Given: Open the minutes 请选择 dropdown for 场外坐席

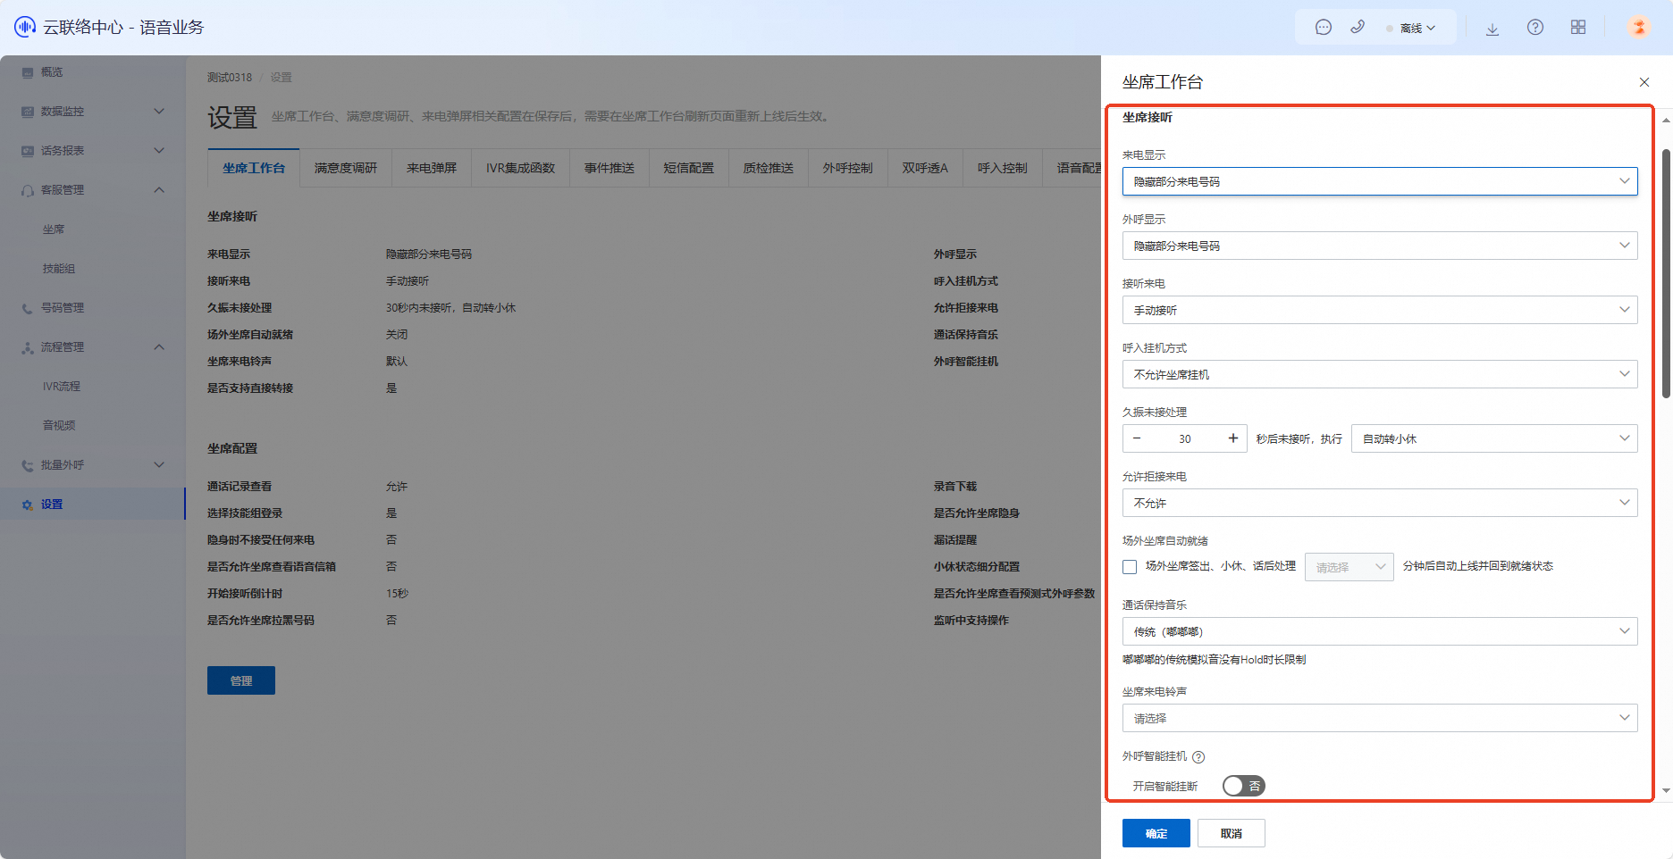Looking at the screenshot, I should click(x=1349, y=567).
